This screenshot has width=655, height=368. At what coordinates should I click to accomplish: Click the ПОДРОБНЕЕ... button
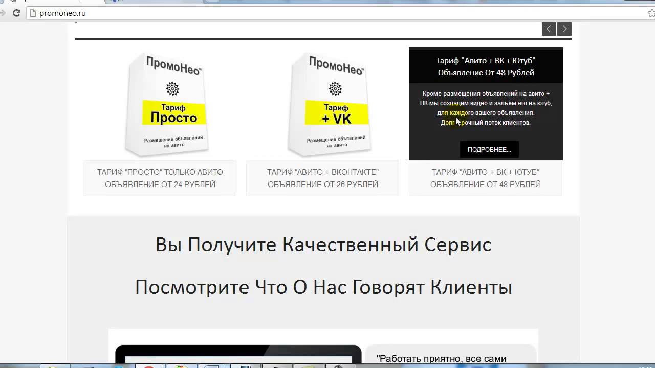[489, 149]
